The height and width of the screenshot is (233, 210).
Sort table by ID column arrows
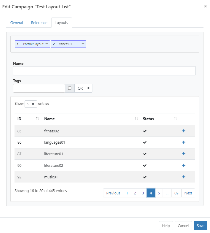(38, 119)
